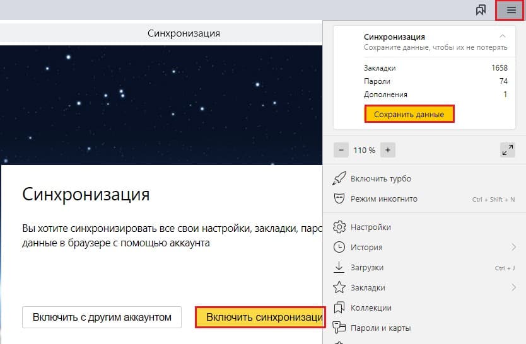Click the rocket icon for turbo mode
Viewport: 526px width, 344px height.
(339, 178)
